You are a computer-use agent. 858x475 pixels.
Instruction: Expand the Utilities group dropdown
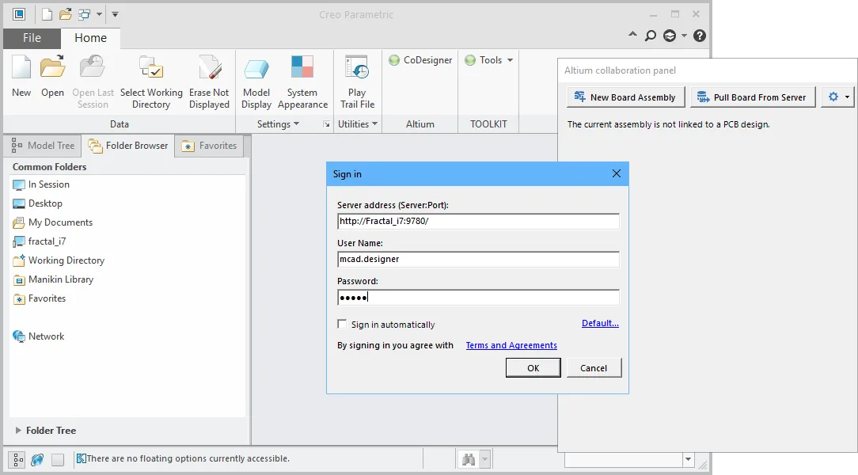358,124
